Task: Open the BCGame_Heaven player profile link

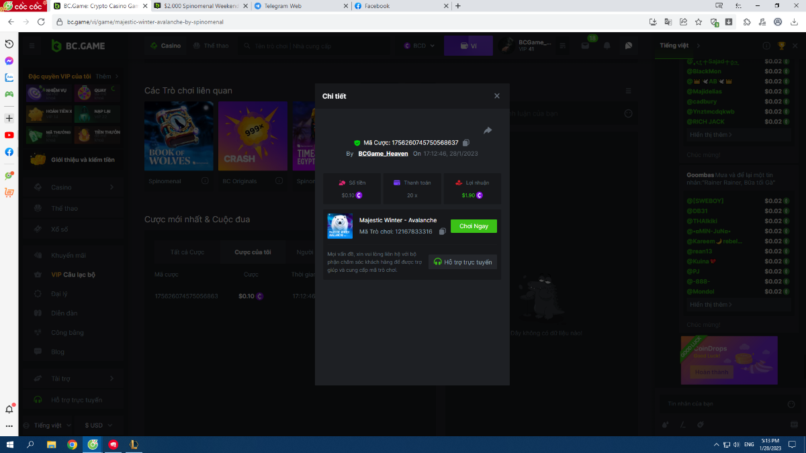Action: pyautogui.click(x=383, y=154)
